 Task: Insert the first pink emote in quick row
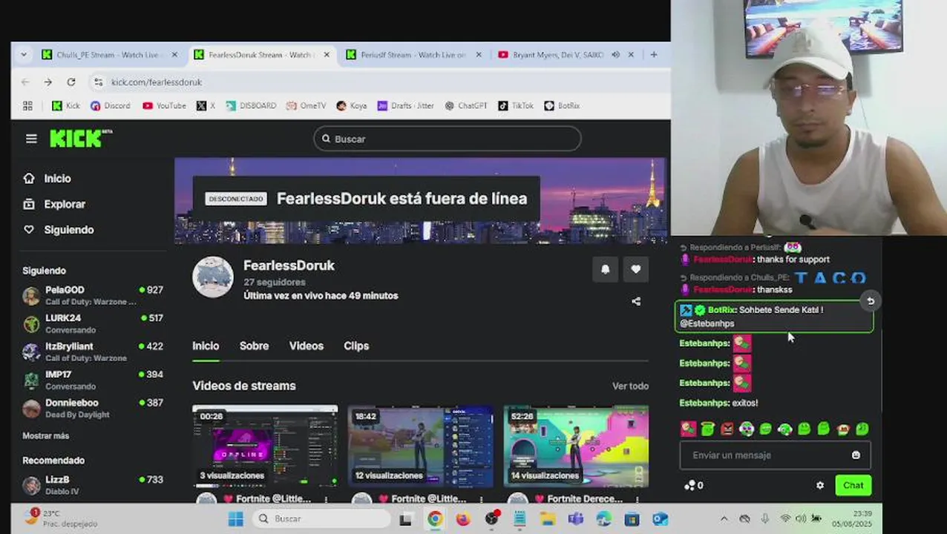[689, 429]
